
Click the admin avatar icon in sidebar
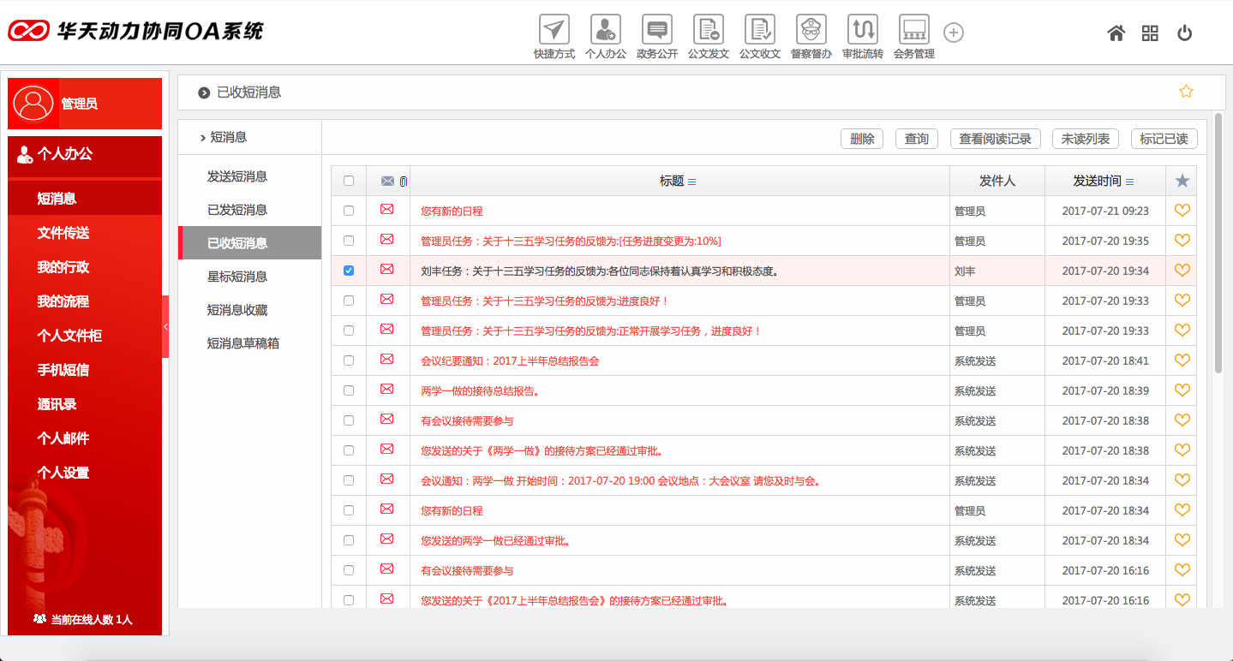coord(32,103)
